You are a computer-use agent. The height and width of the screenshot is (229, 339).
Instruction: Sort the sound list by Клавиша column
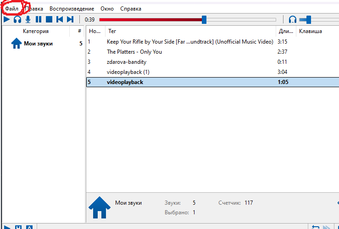(x=317, y=31)
